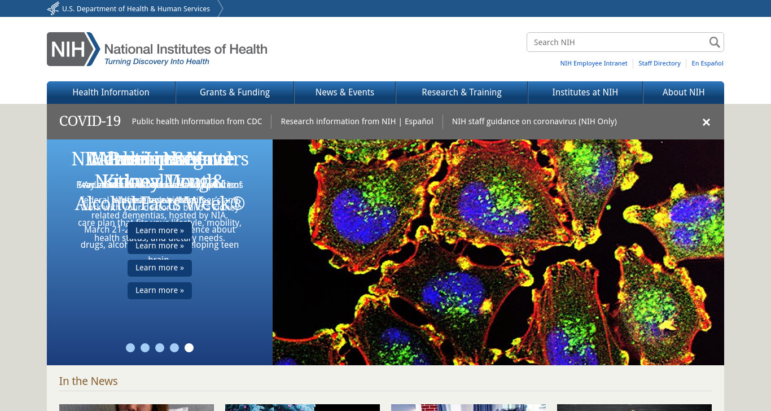The height and width of the screenshot is (411, 771).
Task: Select the third carousel slide dot
Action: 160,348
